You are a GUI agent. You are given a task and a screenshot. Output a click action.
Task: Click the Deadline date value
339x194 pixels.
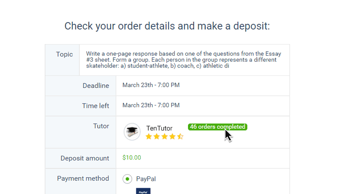(151, 85)
